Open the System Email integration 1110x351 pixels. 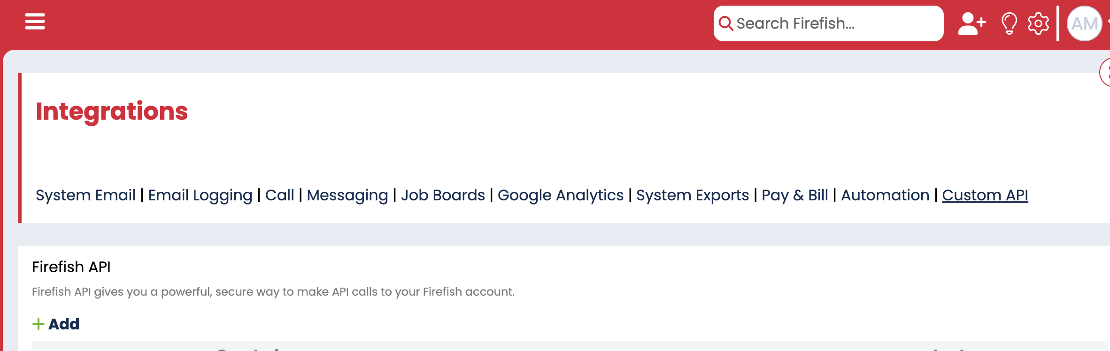[86, 195]
